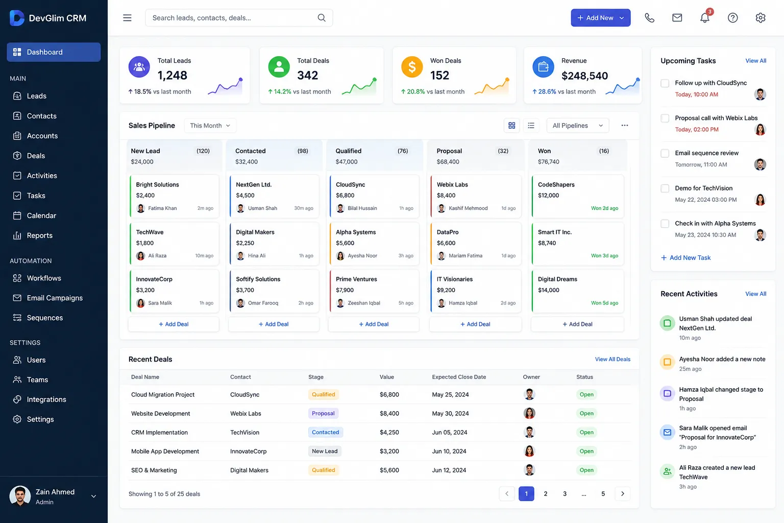Switch pipeline to list view icon
Image resolution: width=784 pixels, height=523 pixels.
coord(531,126)
